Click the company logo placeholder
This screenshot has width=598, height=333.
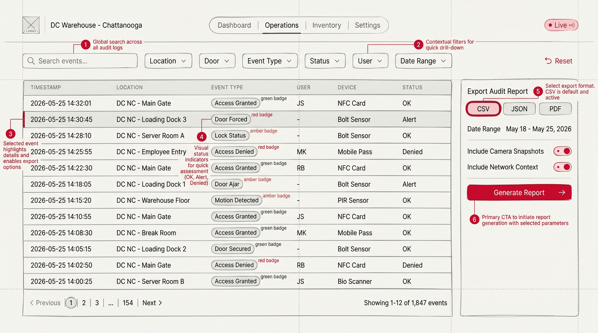click(31, 25)
